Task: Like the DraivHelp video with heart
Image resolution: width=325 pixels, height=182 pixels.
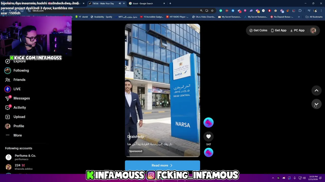Action: (x=208, y=136)
